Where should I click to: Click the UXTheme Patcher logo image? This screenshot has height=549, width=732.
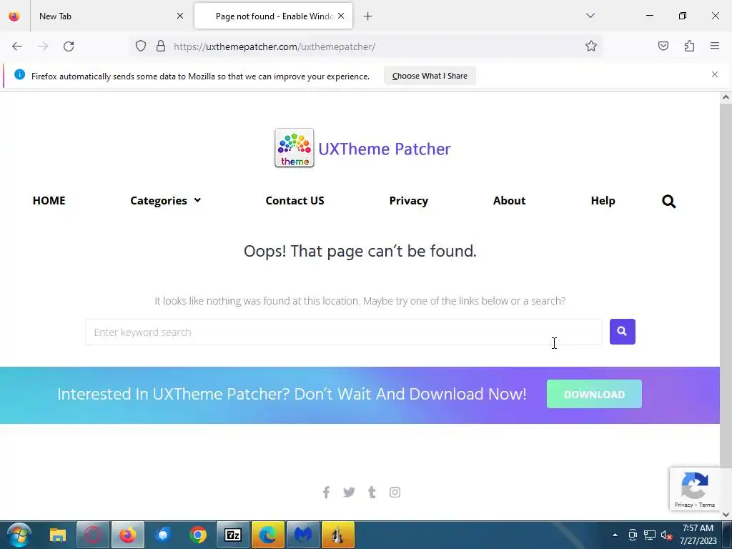294,148
